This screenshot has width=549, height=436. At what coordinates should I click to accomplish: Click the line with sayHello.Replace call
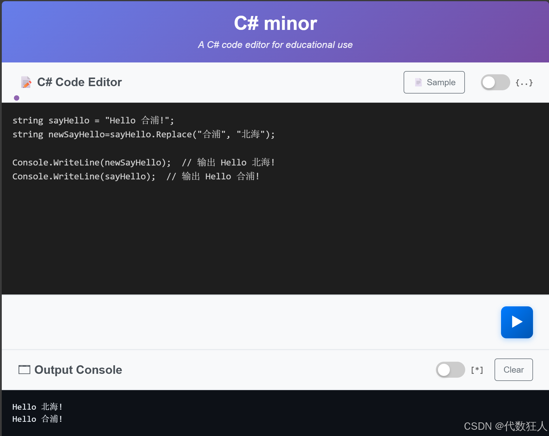click(x=144, y=134)
